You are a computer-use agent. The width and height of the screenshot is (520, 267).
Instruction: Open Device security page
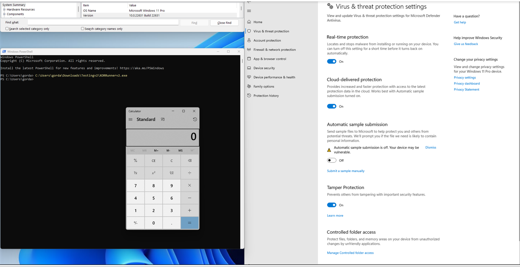tap(264, 68)
